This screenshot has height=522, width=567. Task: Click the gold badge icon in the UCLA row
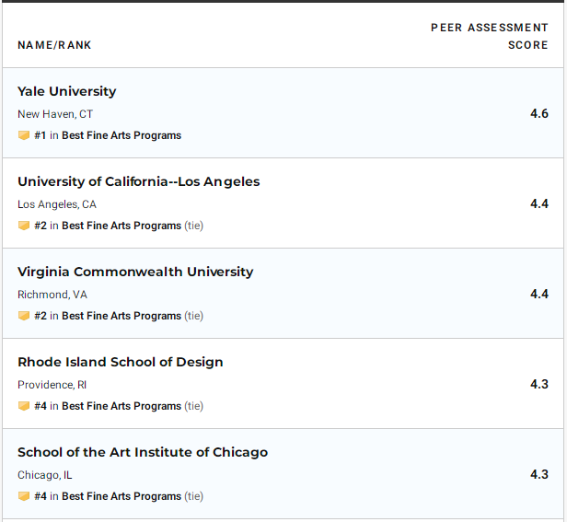coord(24,226)
